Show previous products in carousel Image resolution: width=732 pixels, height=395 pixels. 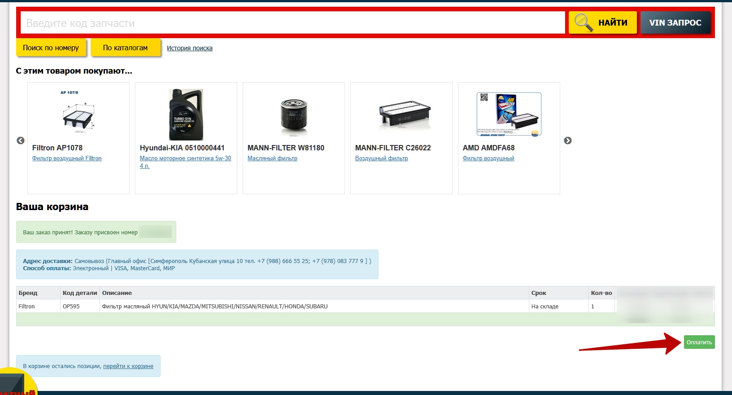coord(21,140)
